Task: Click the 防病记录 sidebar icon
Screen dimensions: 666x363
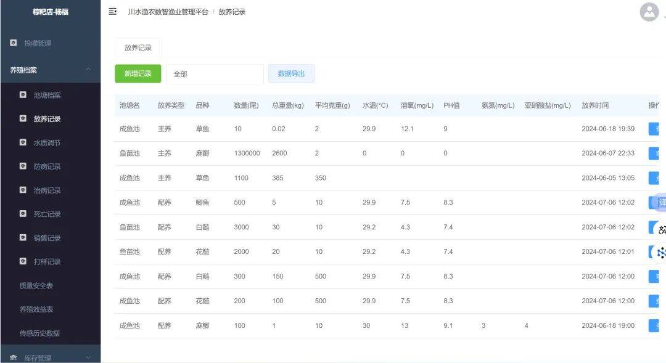Action: click(23, 166)
